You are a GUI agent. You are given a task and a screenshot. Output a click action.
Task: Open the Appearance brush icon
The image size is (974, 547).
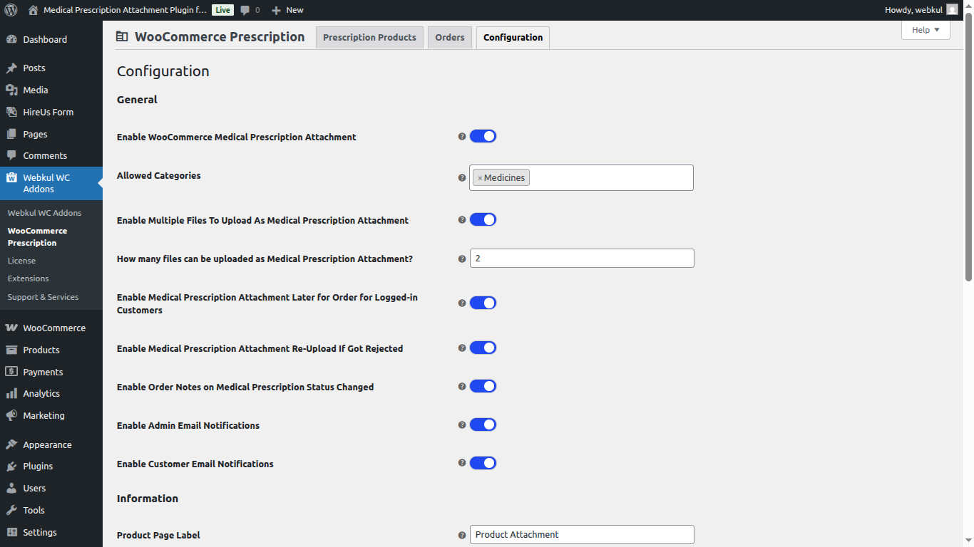click(11, 444)
